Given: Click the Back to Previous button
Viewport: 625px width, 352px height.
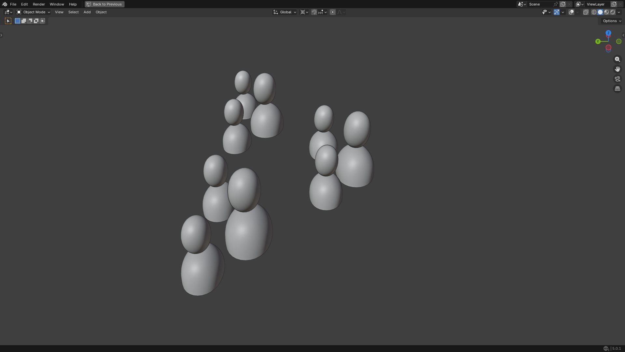Looking at the screenshot, I should coord(104,4).
